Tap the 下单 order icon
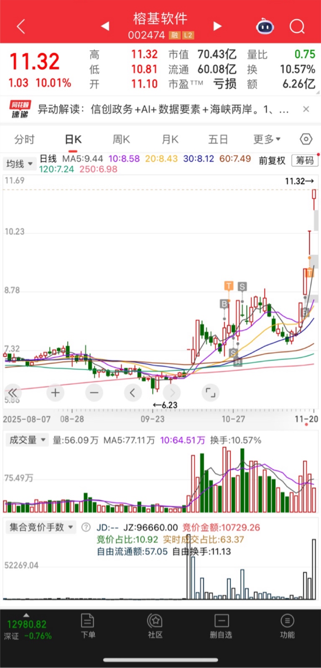321x668 pixels. tap(88, 626)
